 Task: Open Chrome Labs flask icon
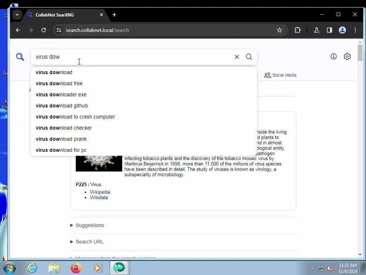click(317, 30)
